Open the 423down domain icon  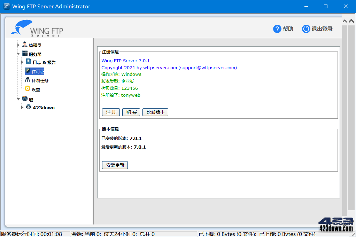point(28,107)
